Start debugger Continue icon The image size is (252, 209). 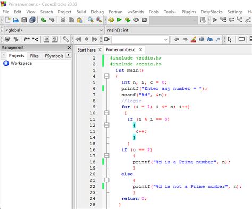[x=215, y=20]
